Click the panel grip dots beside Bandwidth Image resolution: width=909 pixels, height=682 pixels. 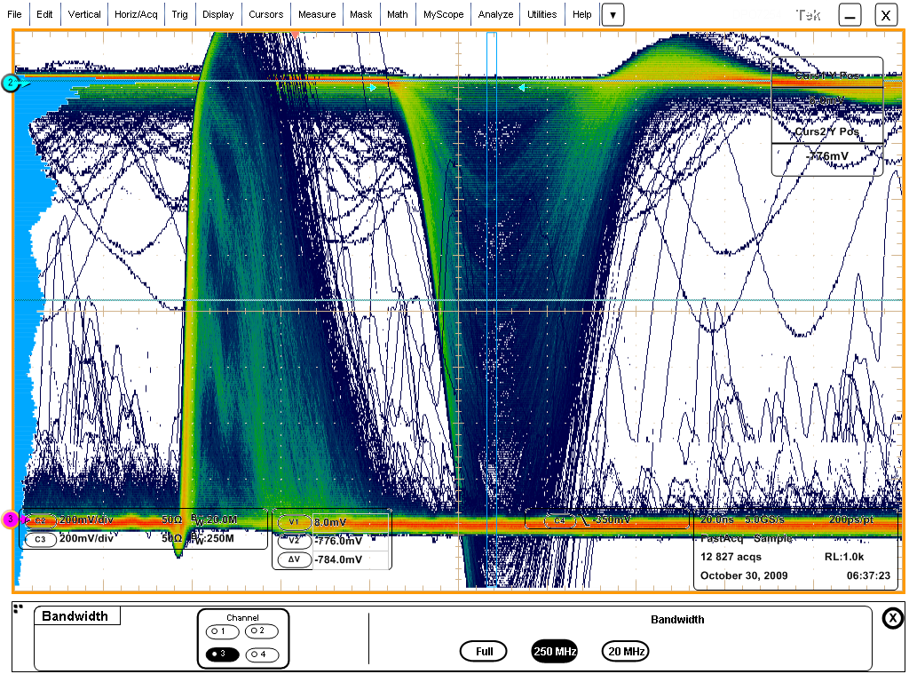point(18,608)
